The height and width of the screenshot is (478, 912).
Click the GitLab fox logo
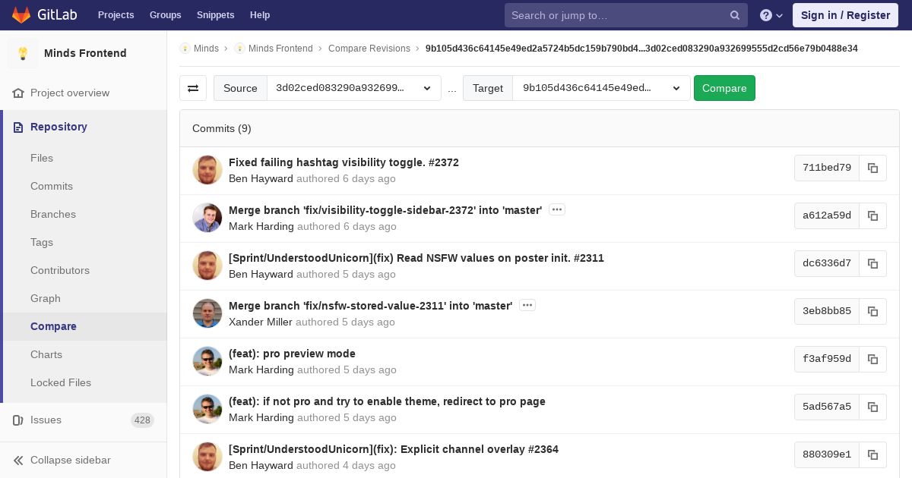pyautogui.click(x=21, y=15)
